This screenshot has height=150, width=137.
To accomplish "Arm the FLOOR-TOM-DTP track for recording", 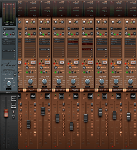I will pyautogui.click(x=47, y=63).
